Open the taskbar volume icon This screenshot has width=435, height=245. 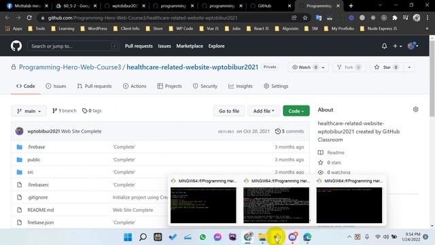pyautogui.click(x=386, y=237)
